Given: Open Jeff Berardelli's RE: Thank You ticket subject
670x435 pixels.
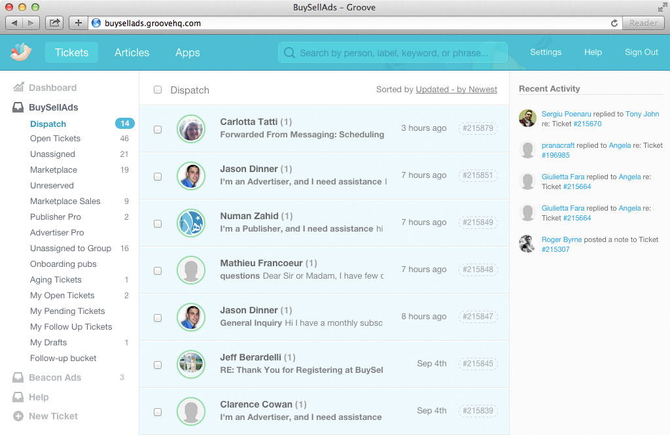Looking at the screenshot, I should [301, 370].
